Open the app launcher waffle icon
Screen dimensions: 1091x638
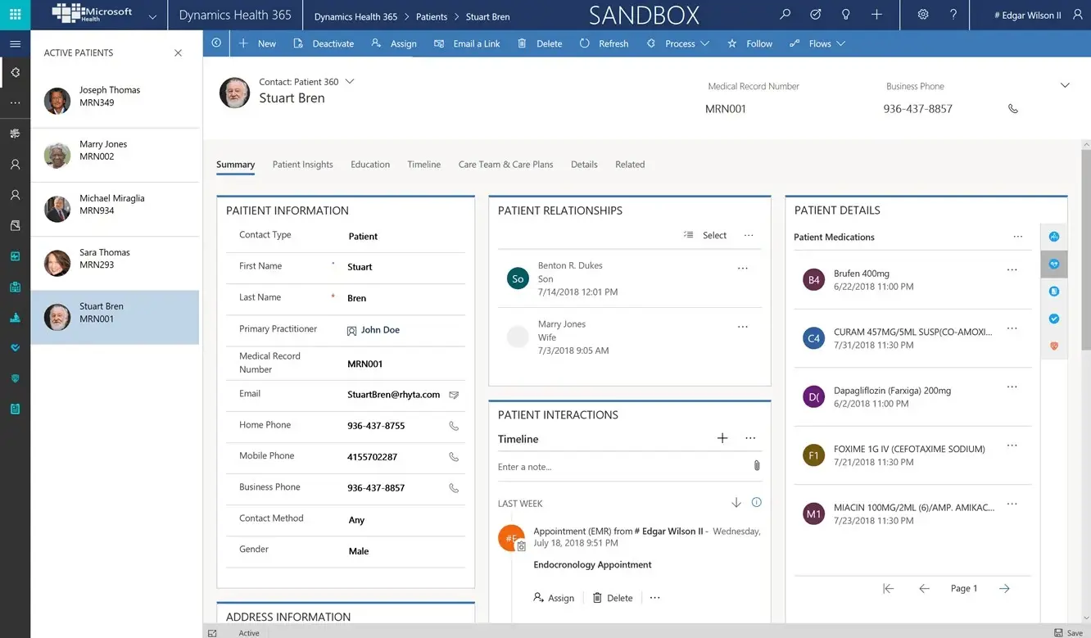click(15, 15)
